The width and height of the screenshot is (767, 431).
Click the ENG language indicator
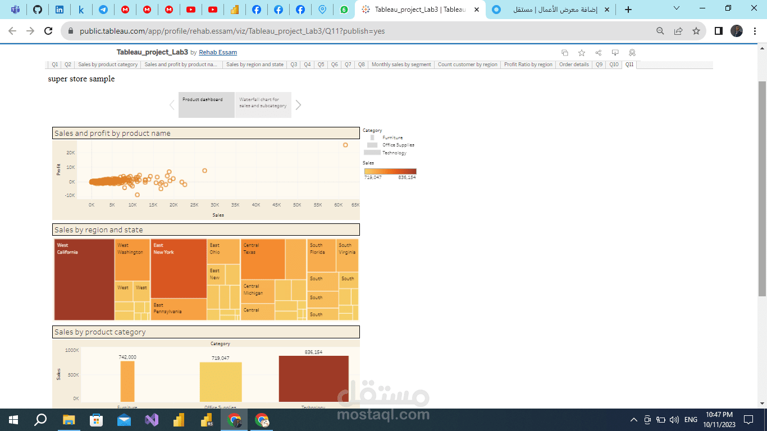(x=691, y=420)
